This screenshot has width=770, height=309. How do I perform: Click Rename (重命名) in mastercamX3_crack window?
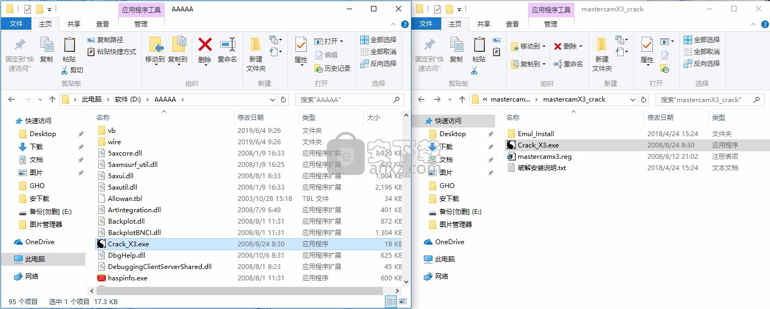point(569,64)
